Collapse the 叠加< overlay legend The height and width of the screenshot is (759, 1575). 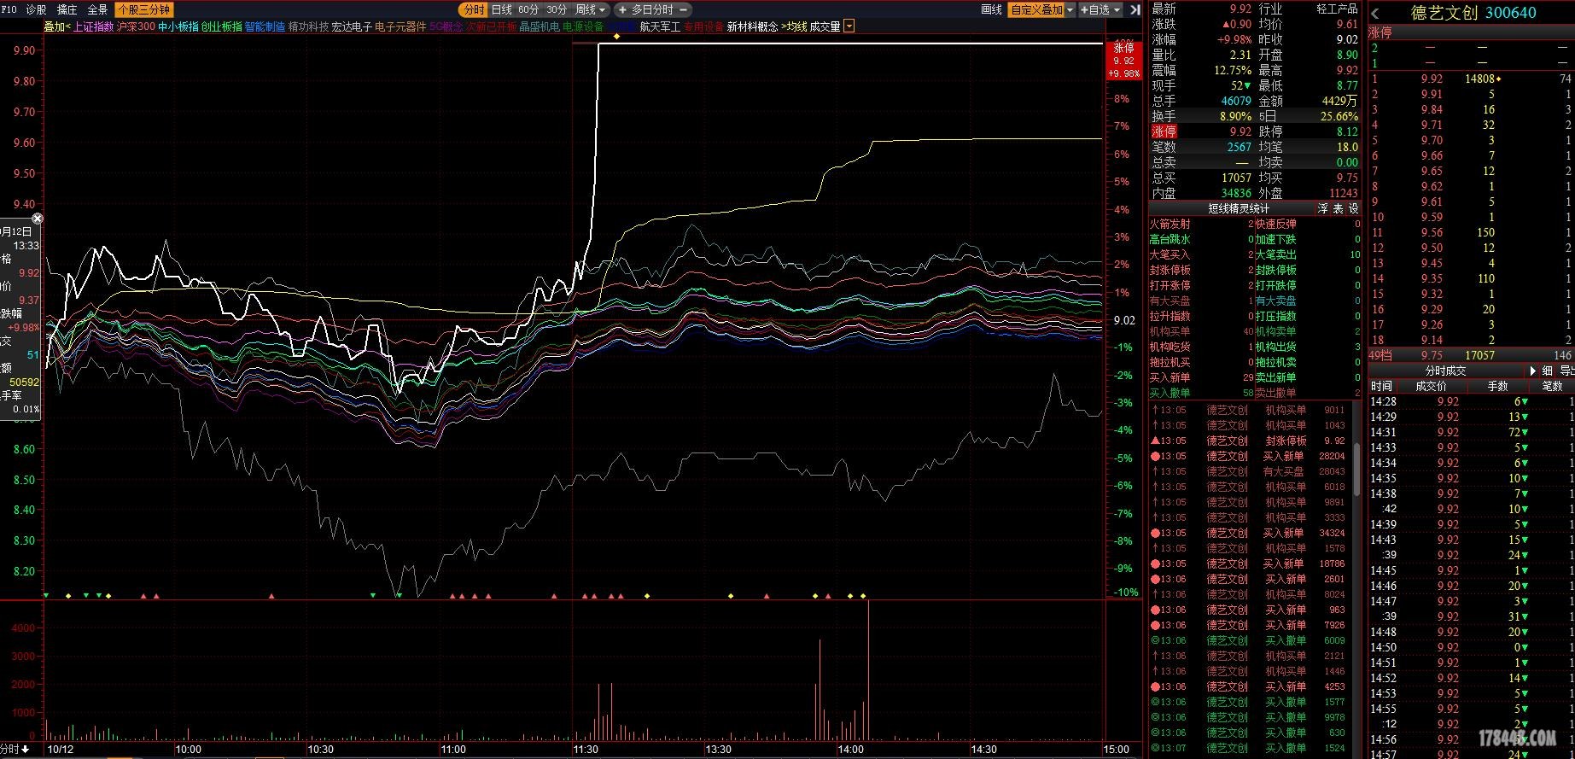(56, 26)
